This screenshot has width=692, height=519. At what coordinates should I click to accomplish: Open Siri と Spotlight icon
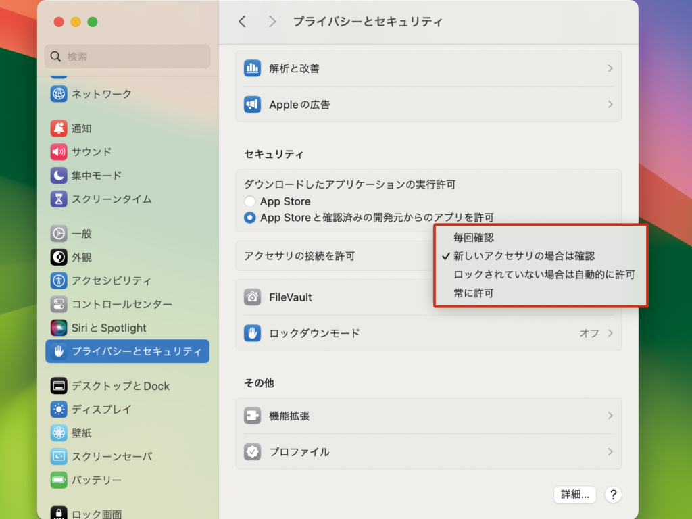[59, 328]
